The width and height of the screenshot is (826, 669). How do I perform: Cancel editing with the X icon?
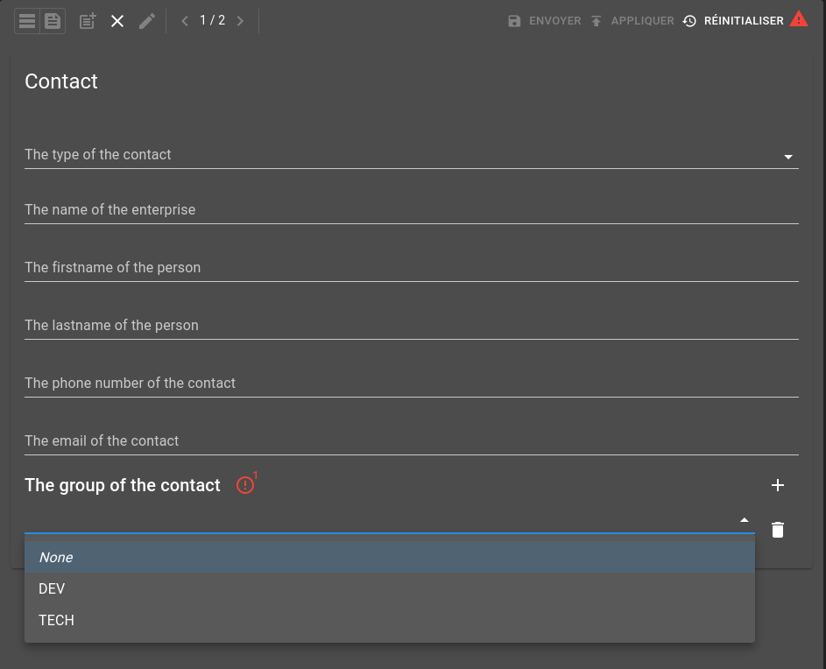coord(117,21)
